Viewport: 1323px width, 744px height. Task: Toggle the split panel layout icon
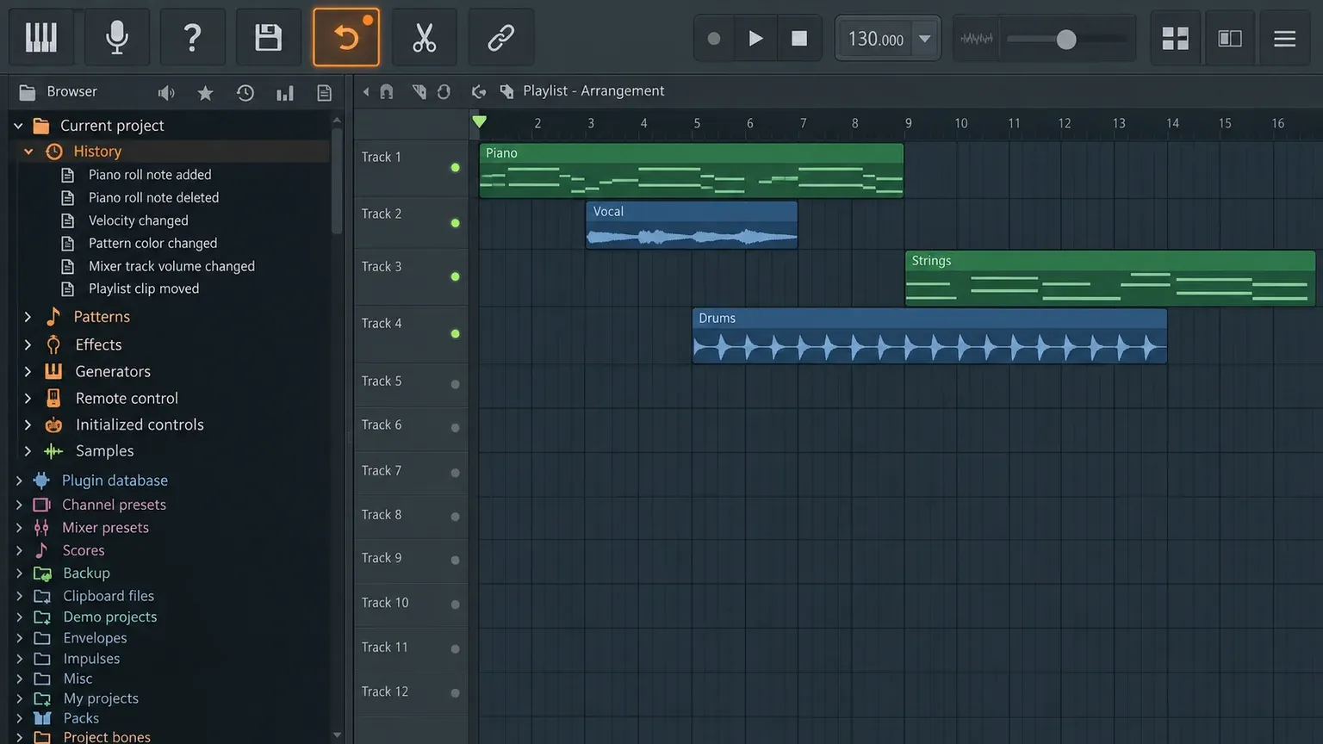1230,38
